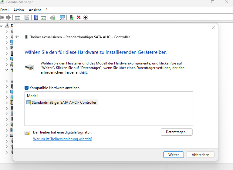The width and height of the screenshot is (233, 170).
Task: Expand the game controller category in the device tree
Action: pyautogui.click(x=7, y=64)
